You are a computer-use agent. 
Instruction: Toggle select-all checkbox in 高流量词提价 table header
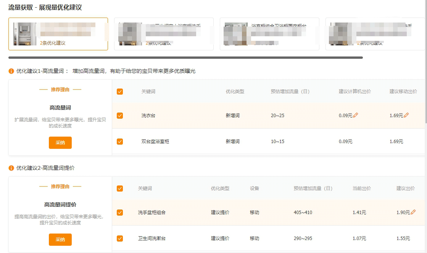120,189
